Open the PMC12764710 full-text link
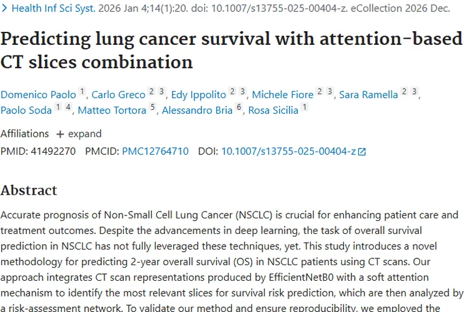 pos(155,151)
